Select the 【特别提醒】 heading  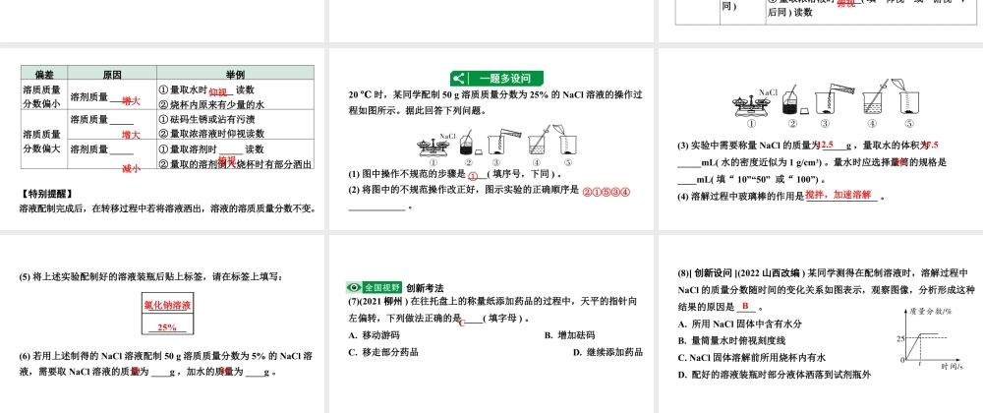tap(46, 194)
